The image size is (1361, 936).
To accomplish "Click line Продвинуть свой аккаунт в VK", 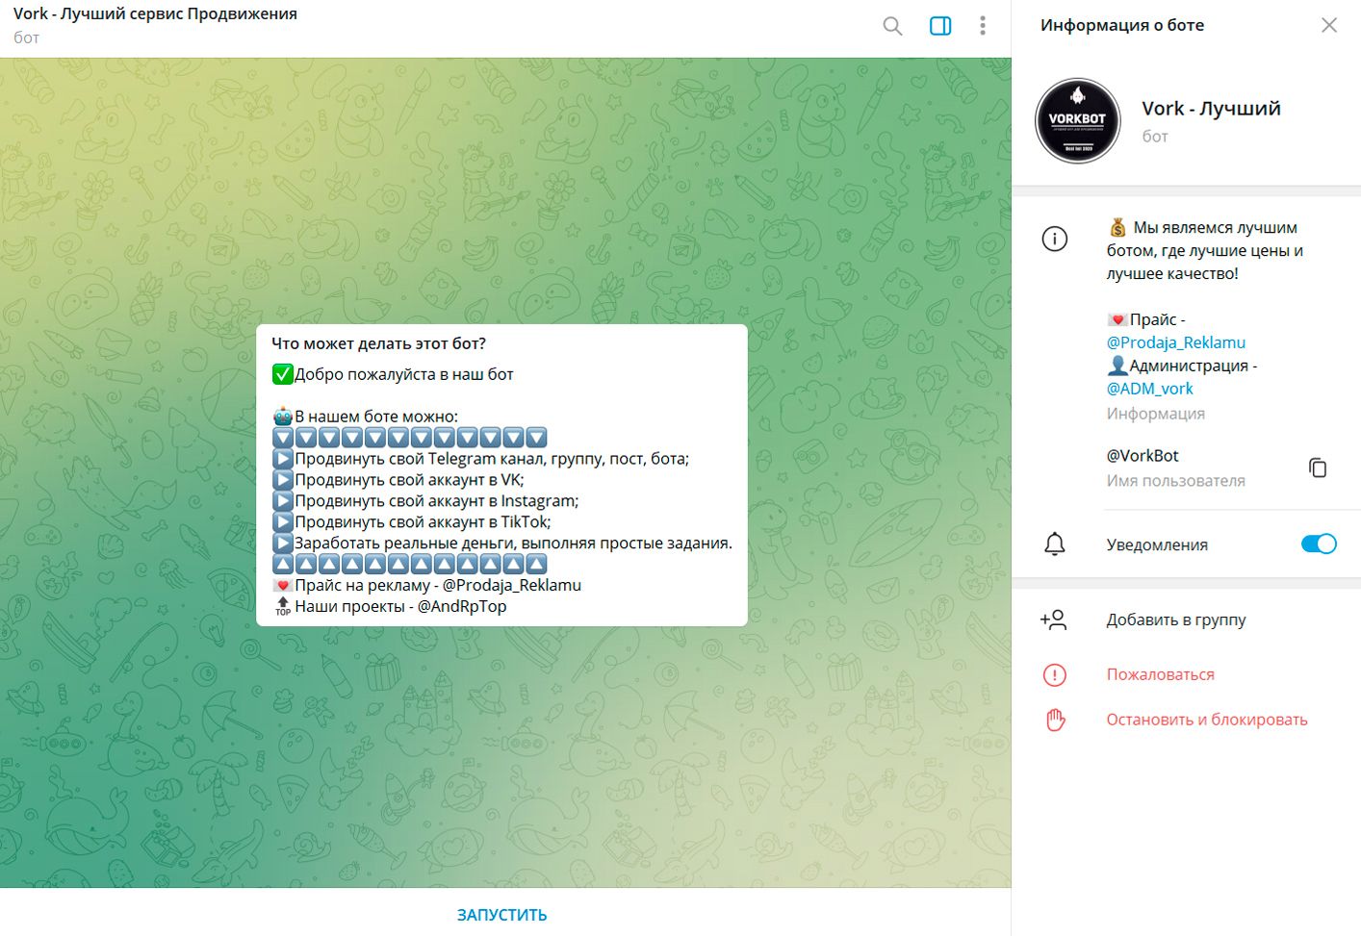I will pos(409,480).
